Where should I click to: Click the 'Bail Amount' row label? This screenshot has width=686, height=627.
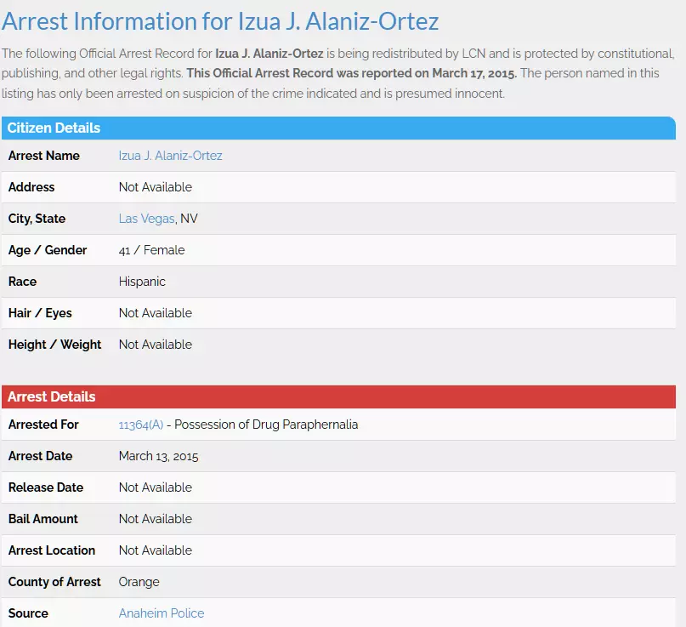(x=43, y=519)
